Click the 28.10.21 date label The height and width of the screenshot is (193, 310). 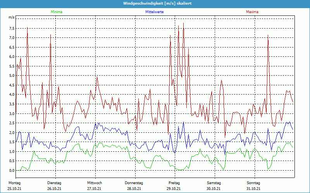click(134, 189)
